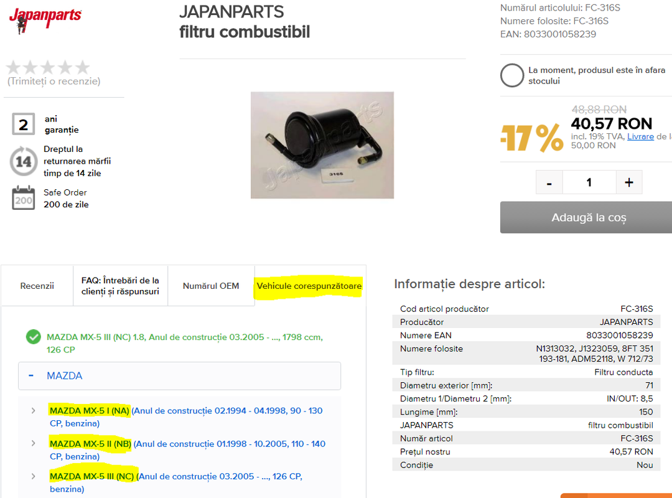Increase quantity with the plus button
This screenshot has width=672, height=498.
click(628, 182)
